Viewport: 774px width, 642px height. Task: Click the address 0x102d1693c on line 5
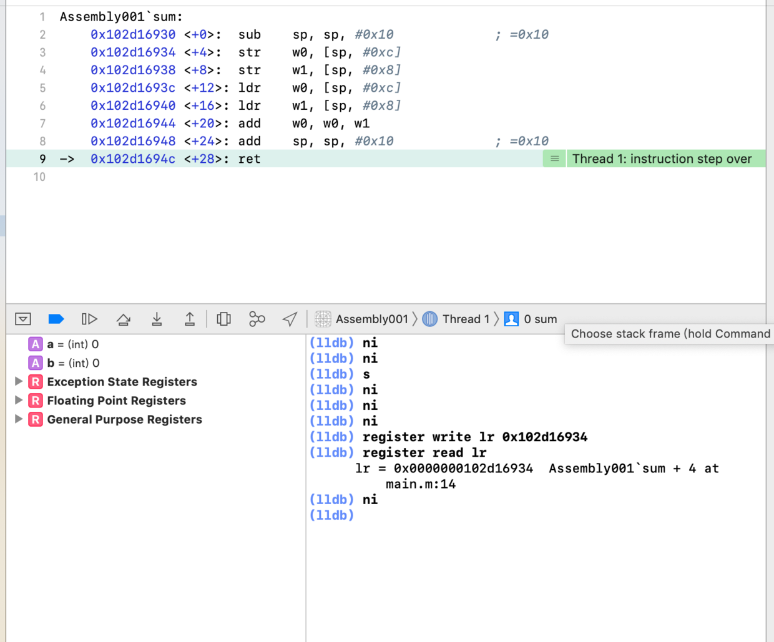click(133, 88)
